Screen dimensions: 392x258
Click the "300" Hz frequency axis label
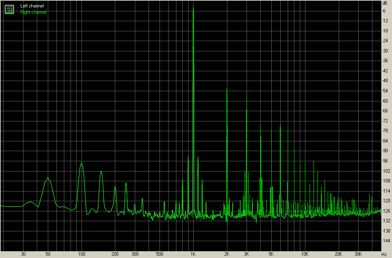(x=135, y=254)
